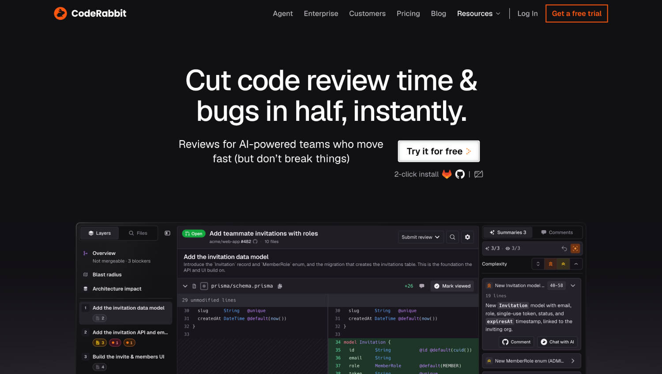This screenshot has height=374, width=662.
Task: Switch to the Comments tab
Action: 557,232
